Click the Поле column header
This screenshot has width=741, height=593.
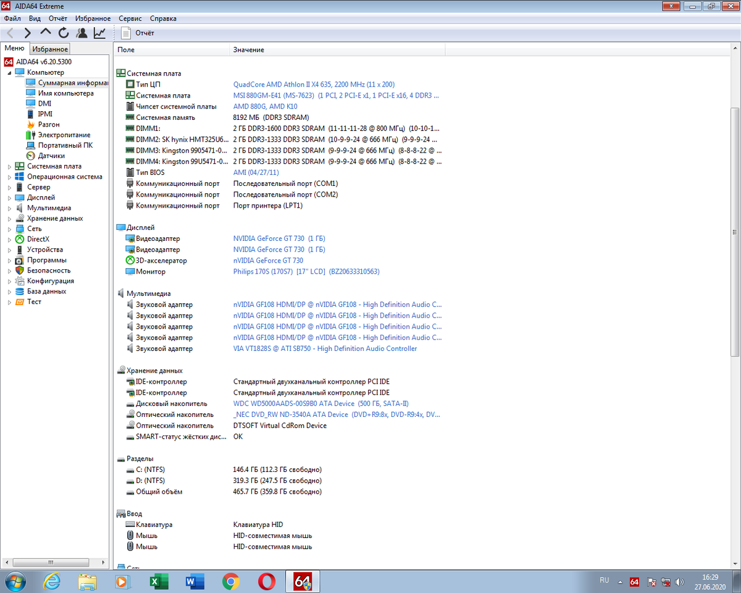pos(172,49)
